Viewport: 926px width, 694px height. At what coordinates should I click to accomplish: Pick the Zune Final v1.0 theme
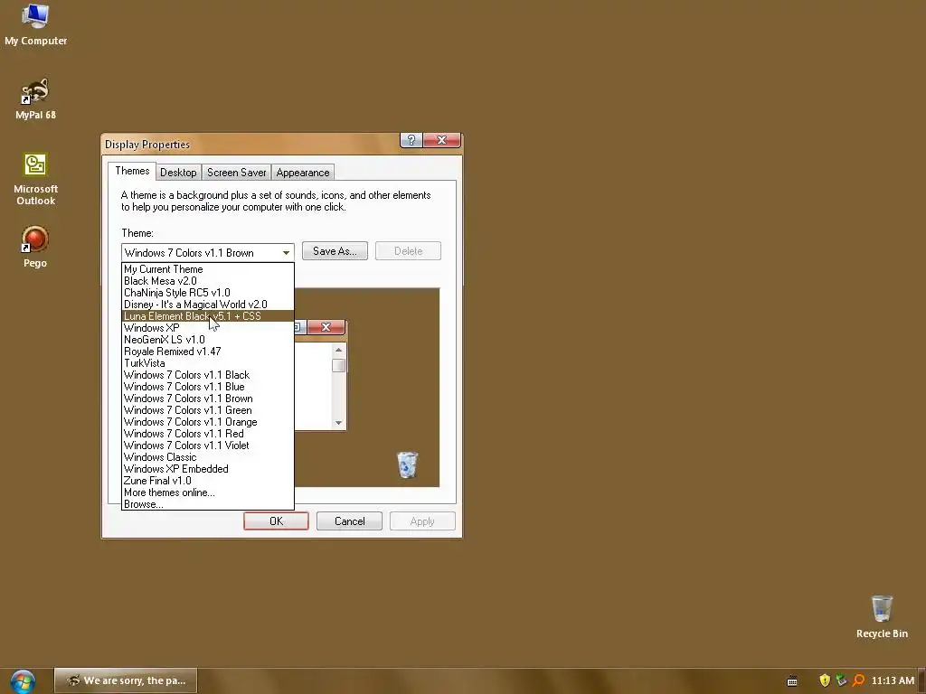point(208,481)
